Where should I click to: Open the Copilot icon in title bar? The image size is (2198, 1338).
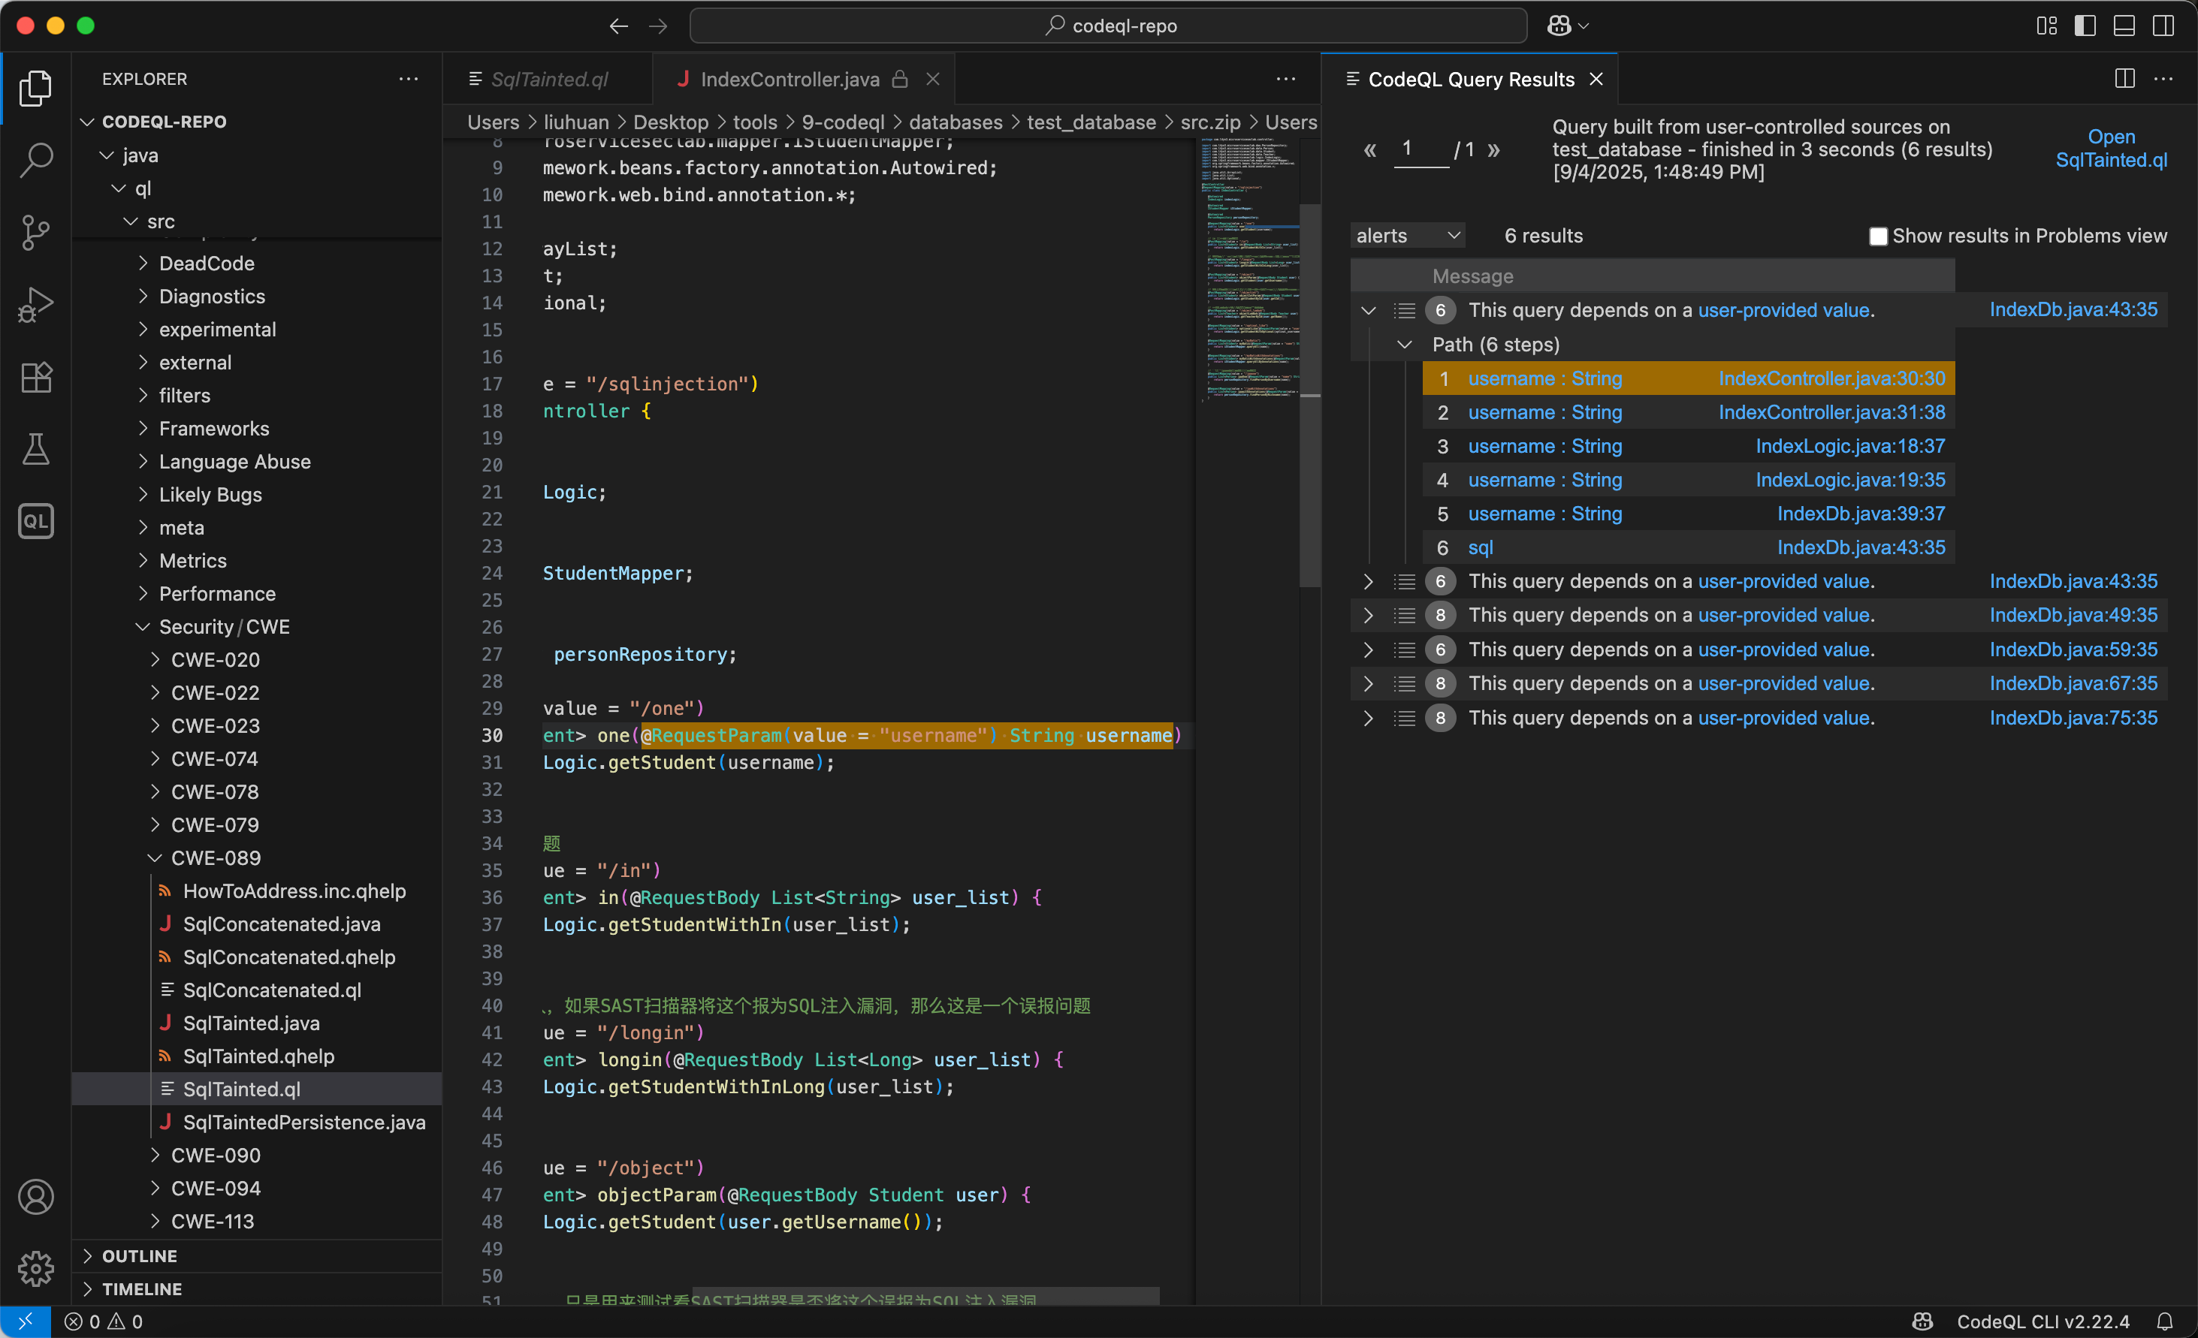point(1559,26)
